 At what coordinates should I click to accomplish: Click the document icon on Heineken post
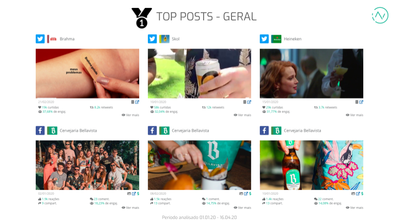(x=357, y=102)
